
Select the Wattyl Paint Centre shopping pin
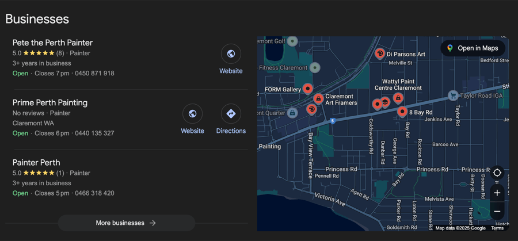coord(398,98)
